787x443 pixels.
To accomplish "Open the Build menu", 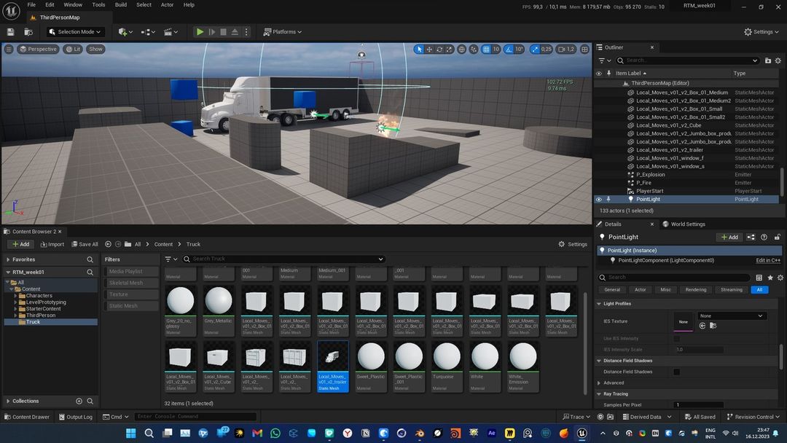I will [121, 5].
